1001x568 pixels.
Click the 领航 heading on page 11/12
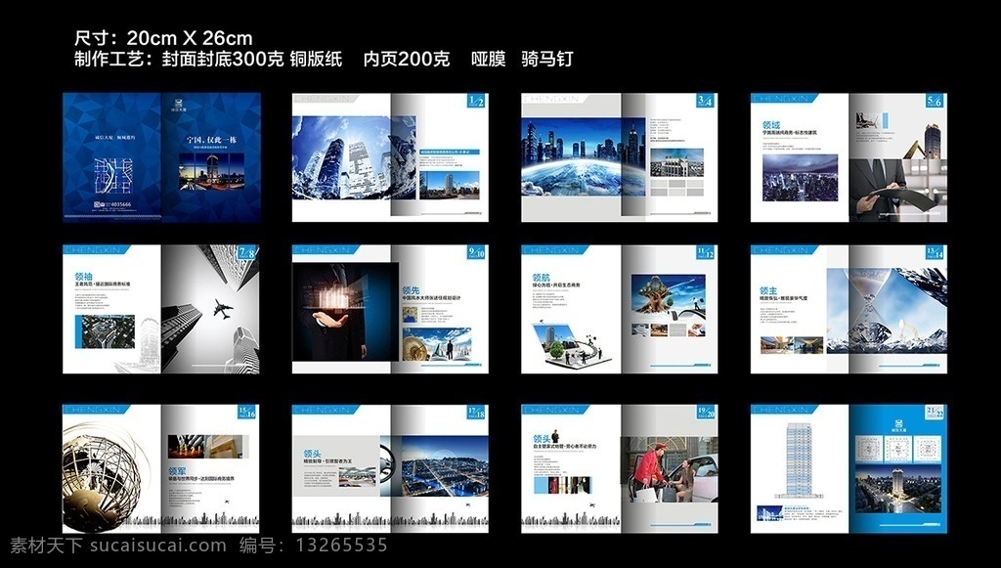(x=542, y=278)
